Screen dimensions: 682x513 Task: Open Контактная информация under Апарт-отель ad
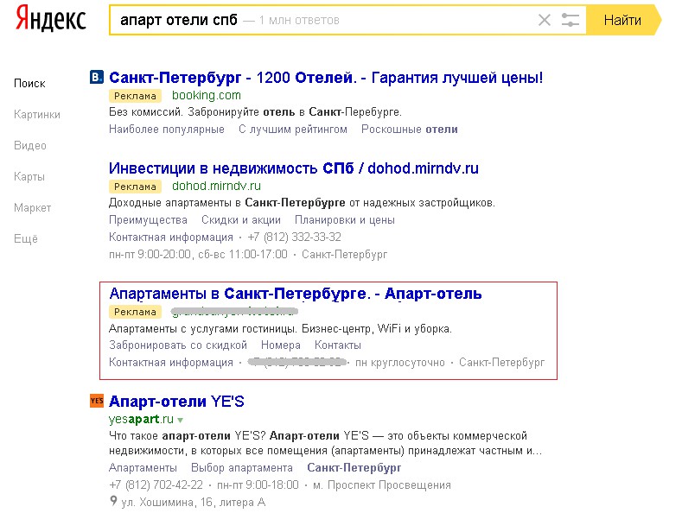click(x=171, y=362)
